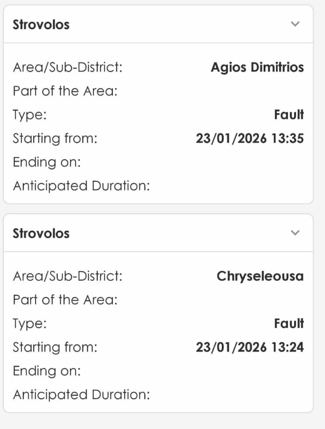Click the Strovolos header above Agios Dimitrios
The height and width of the screenshot is (429, 325).
point(41,25)
